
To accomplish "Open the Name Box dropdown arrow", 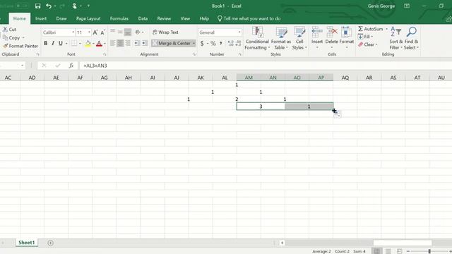I will [22, 66].
